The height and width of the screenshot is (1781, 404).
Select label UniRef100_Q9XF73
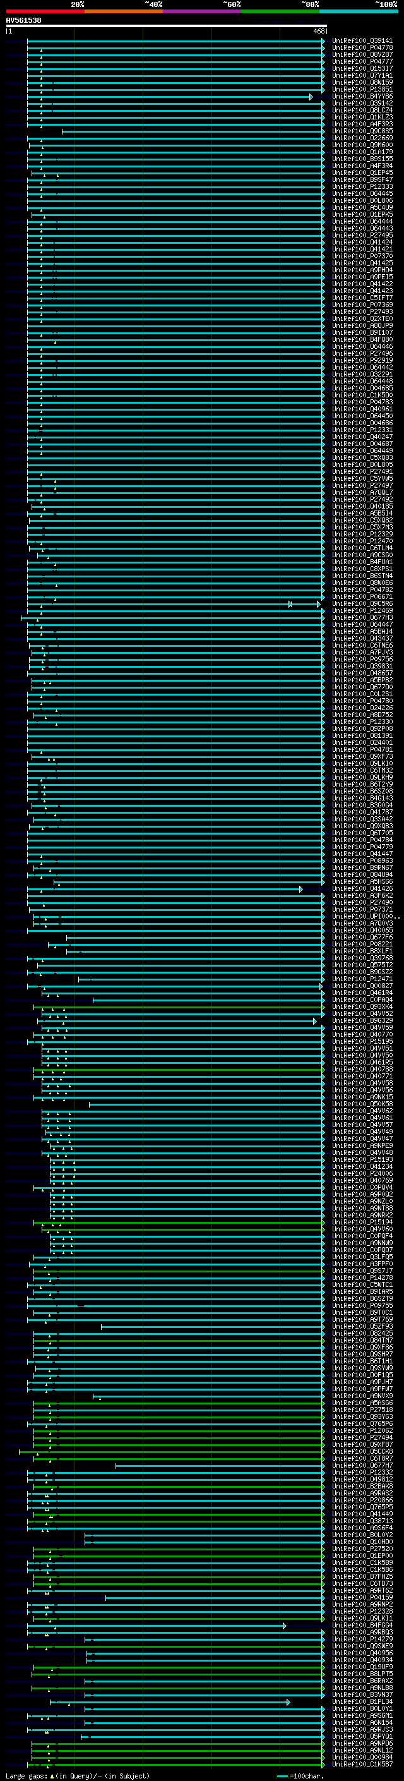click(362, 757)
